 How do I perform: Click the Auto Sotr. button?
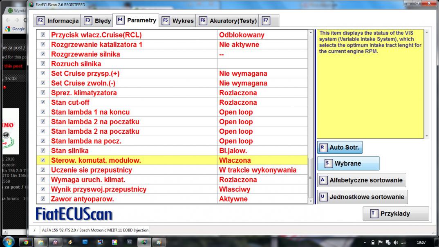pyautogui.click(x=340, y=147)
